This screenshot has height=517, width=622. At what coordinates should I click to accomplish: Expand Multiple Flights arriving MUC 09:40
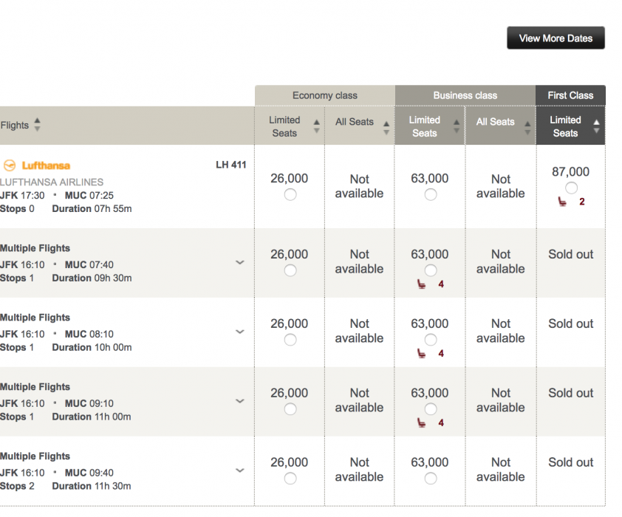click(x=239, y=470)
